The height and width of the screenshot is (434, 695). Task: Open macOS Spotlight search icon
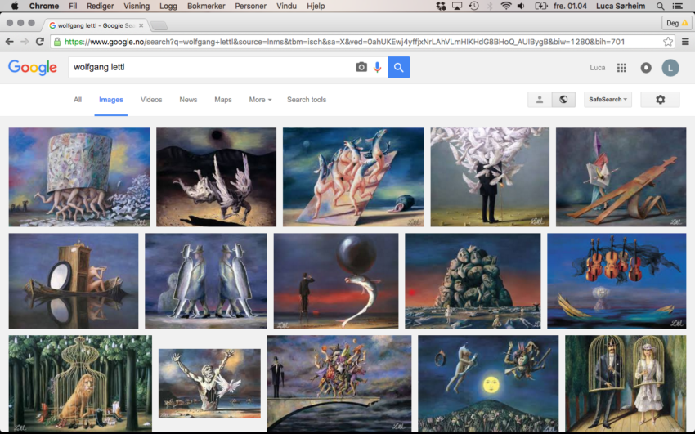pyautogui.click(x=660, y=6)
